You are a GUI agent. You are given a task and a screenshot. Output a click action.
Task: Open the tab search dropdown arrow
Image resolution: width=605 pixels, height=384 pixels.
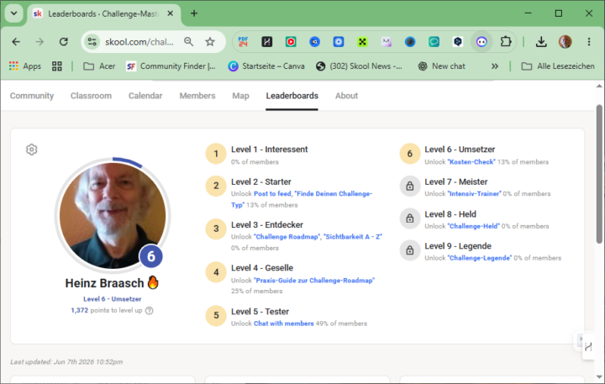tap(14, 13)
